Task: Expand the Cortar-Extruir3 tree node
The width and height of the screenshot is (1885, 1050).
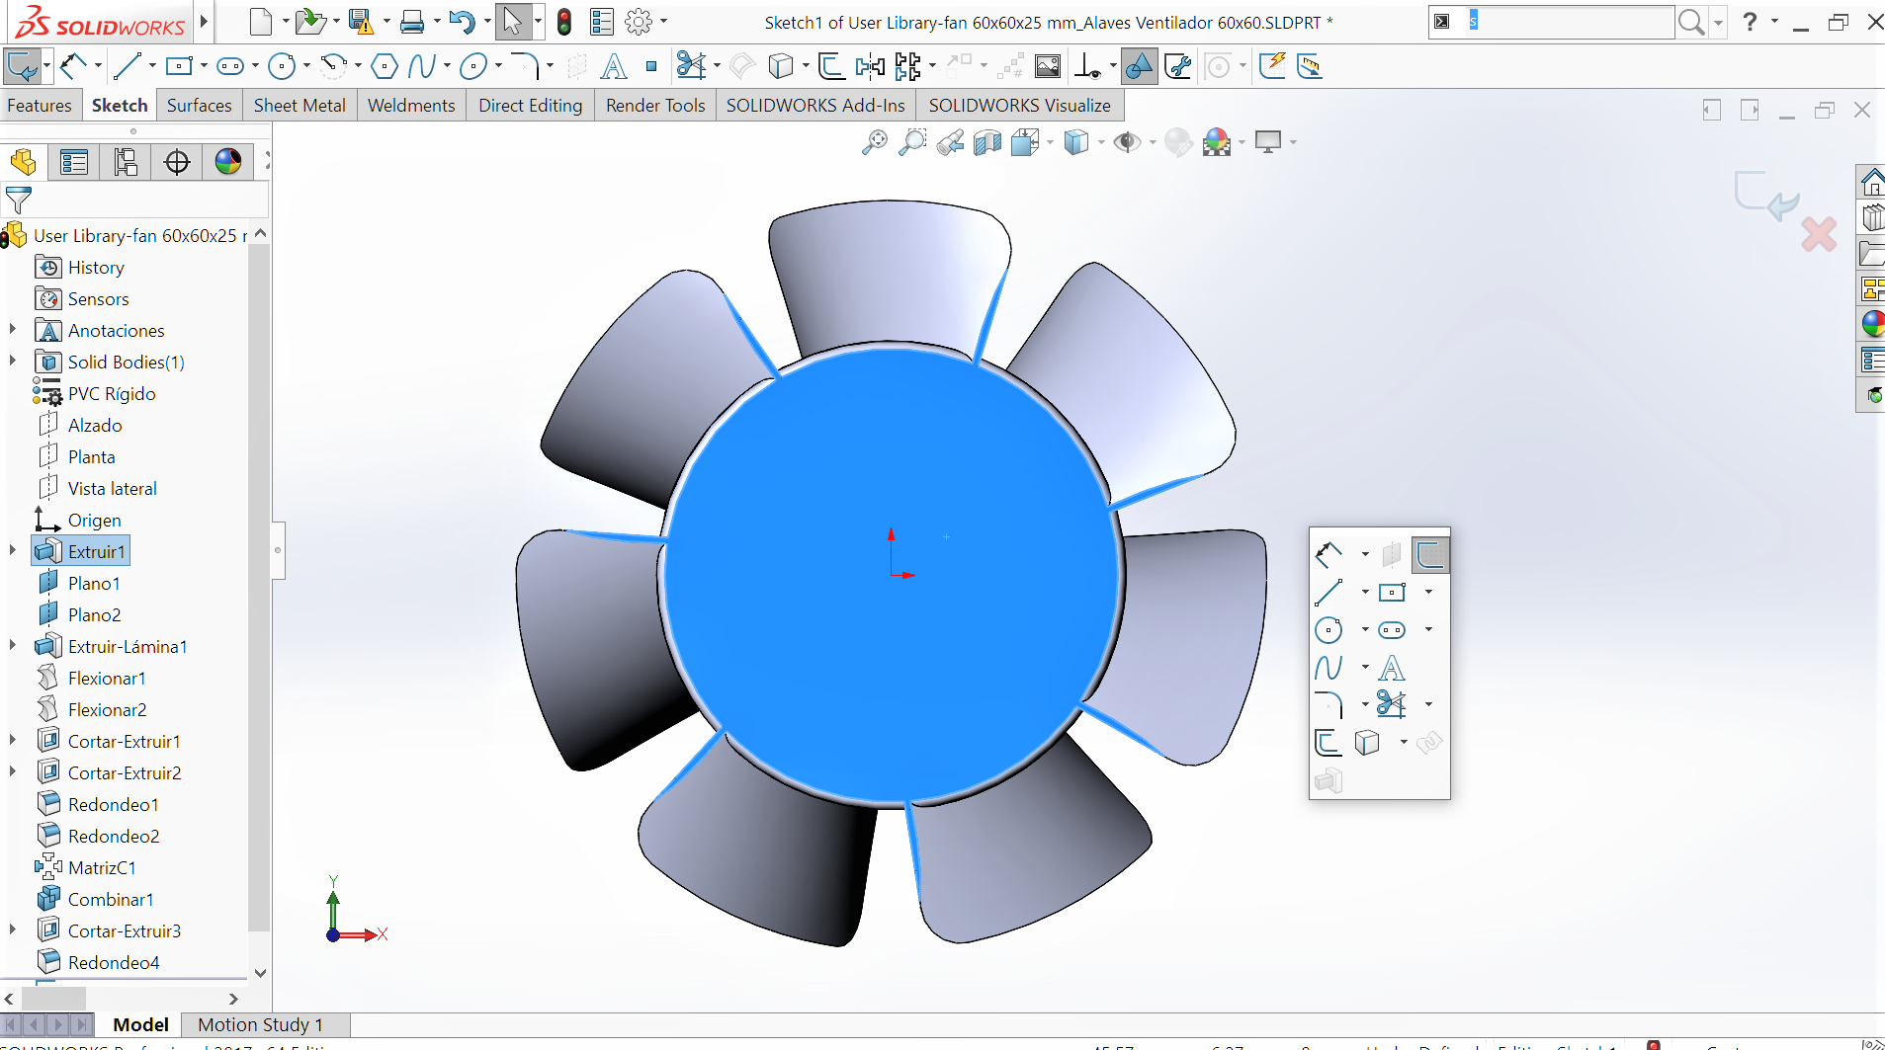Action: coord(13,929)
